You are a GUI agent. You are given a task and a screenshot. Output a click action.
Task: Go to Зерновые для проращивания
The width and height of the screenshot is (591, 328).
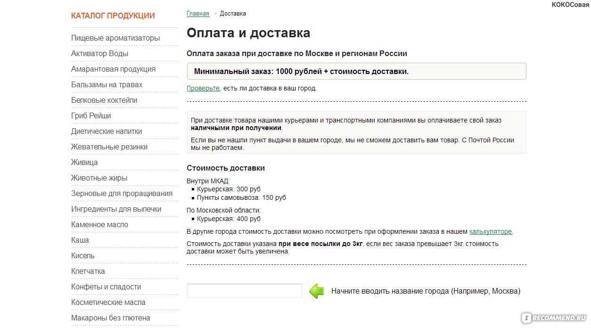122,194
